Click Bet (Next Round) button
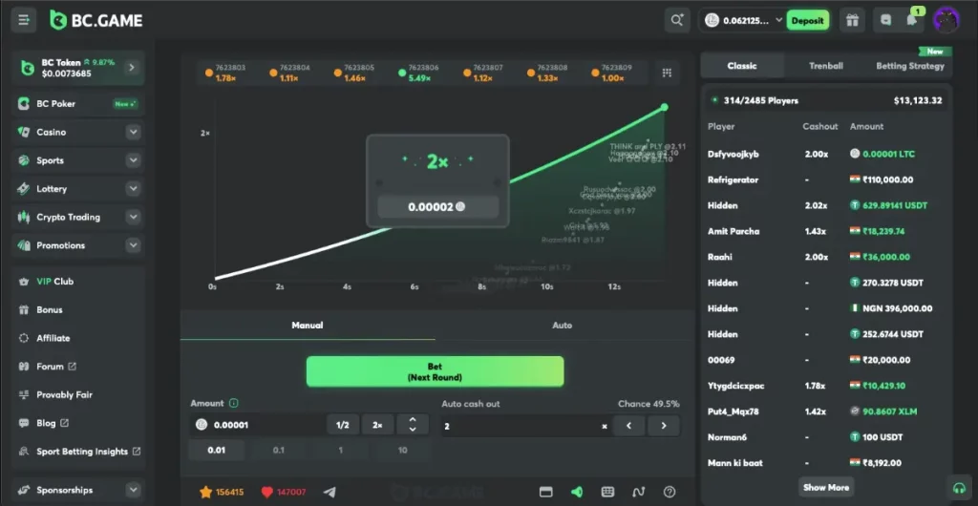Image resolution: width=978 pixels, height=506 pixels. (435, 371)
